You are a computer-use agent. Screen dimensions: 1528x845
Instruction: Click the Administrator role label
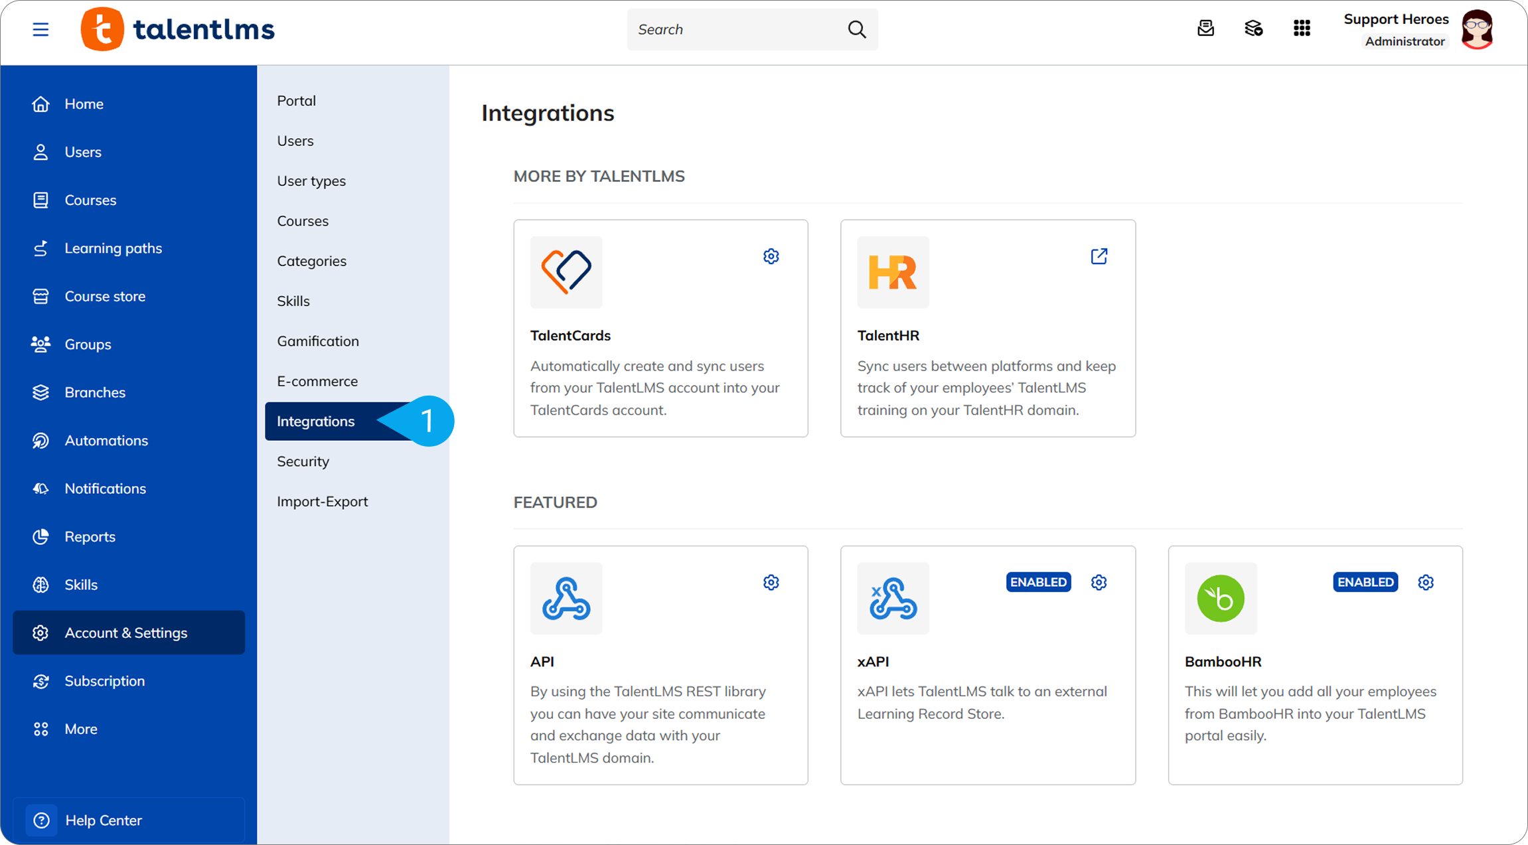tap(1405, 41)
